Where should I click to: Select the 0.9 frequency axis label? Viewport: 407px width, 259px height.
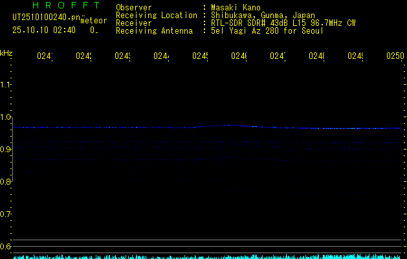click(6, 150)
